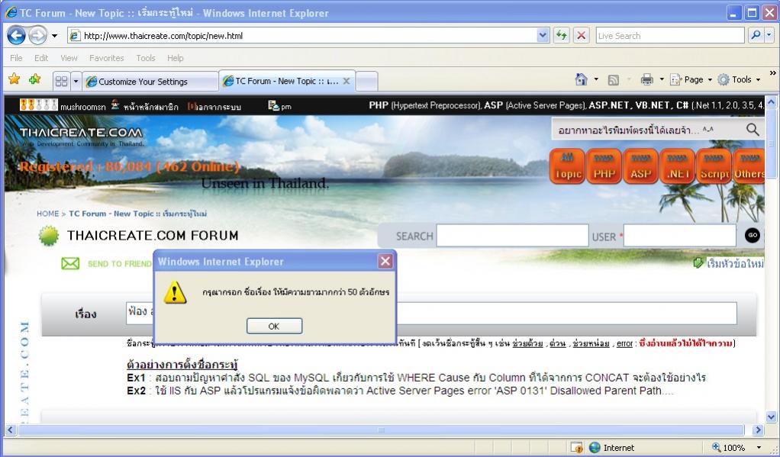The image size is (780, 457).
Task: Open the Help menu
Action: 175,58
